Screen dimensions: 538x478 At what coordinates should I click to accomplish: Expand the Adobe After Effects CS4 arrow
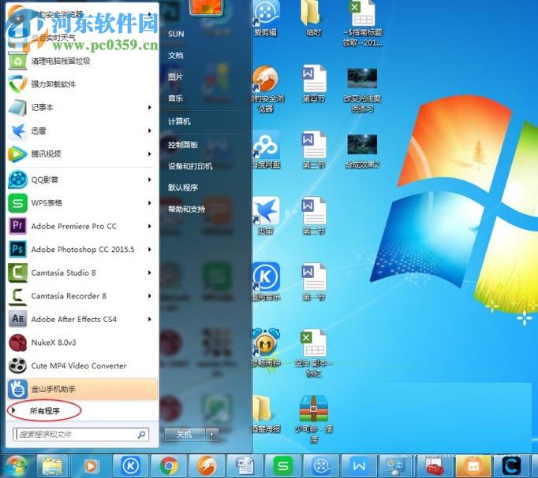tap(150, 319)
